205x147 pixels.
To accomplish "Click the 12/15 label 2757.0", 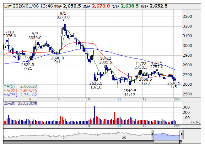I will point(157,67).
